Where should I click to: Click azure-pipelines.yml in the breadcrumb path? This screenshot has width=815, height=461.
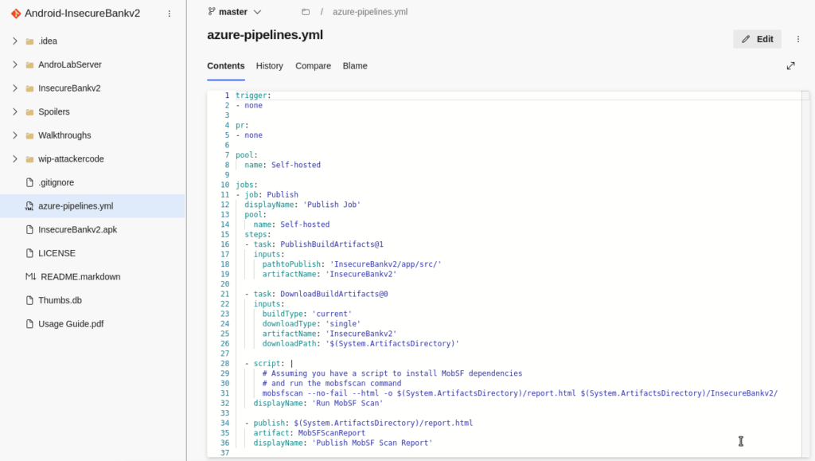click(x=370, y=12)
